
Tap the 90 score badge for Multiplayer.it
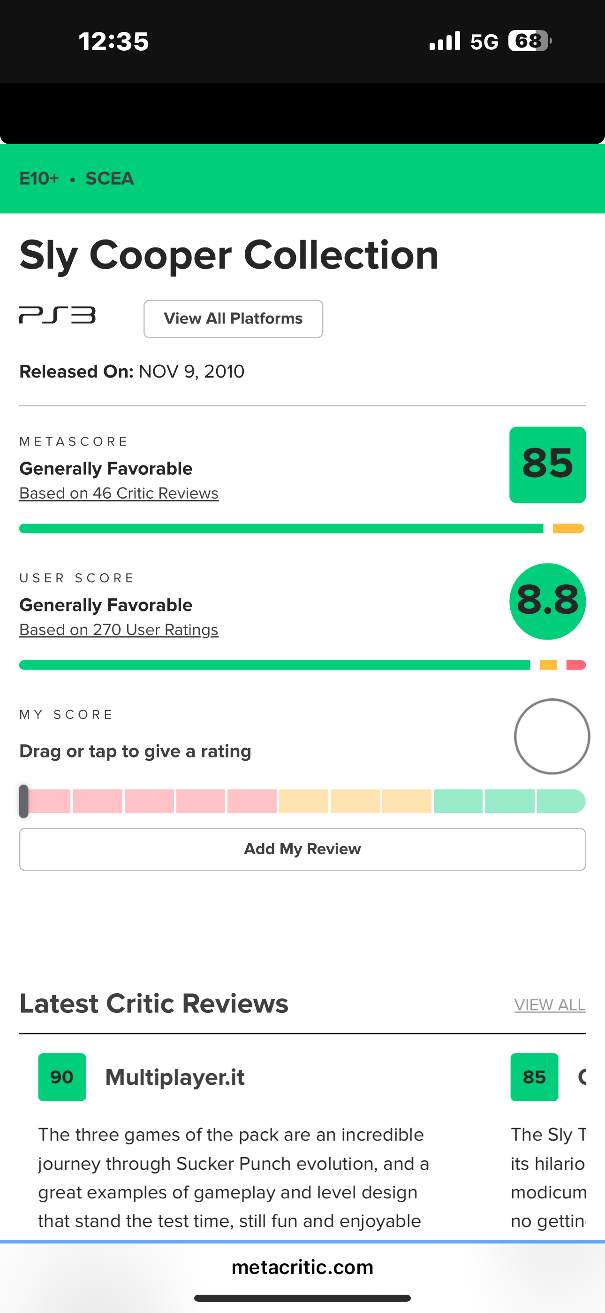coord(62,1076)
